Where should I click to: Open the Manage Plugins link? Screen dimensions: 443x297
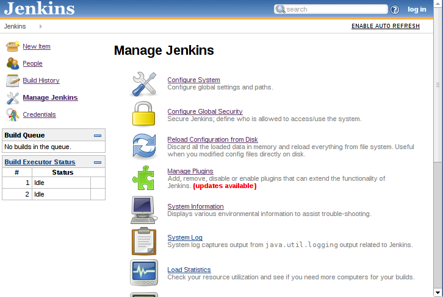point(190,171)
